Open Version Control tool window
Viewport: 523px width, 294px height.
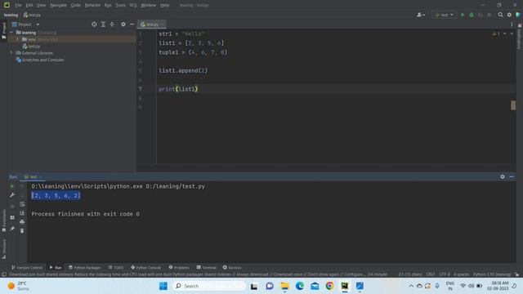coord(27,268)
